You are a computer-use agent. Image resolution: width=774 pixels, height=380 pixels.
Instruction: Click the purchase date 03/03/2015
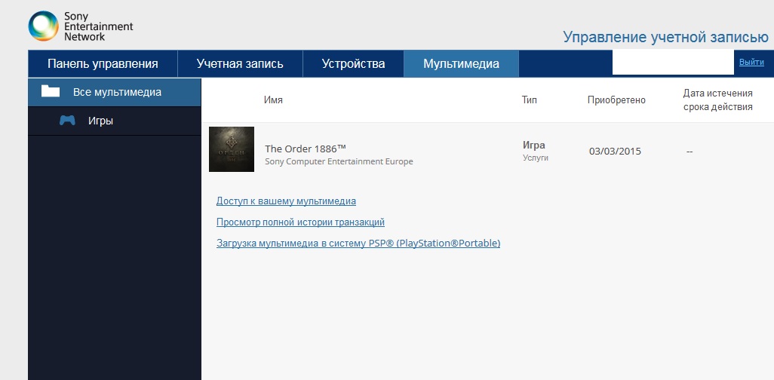pos(615,151)
